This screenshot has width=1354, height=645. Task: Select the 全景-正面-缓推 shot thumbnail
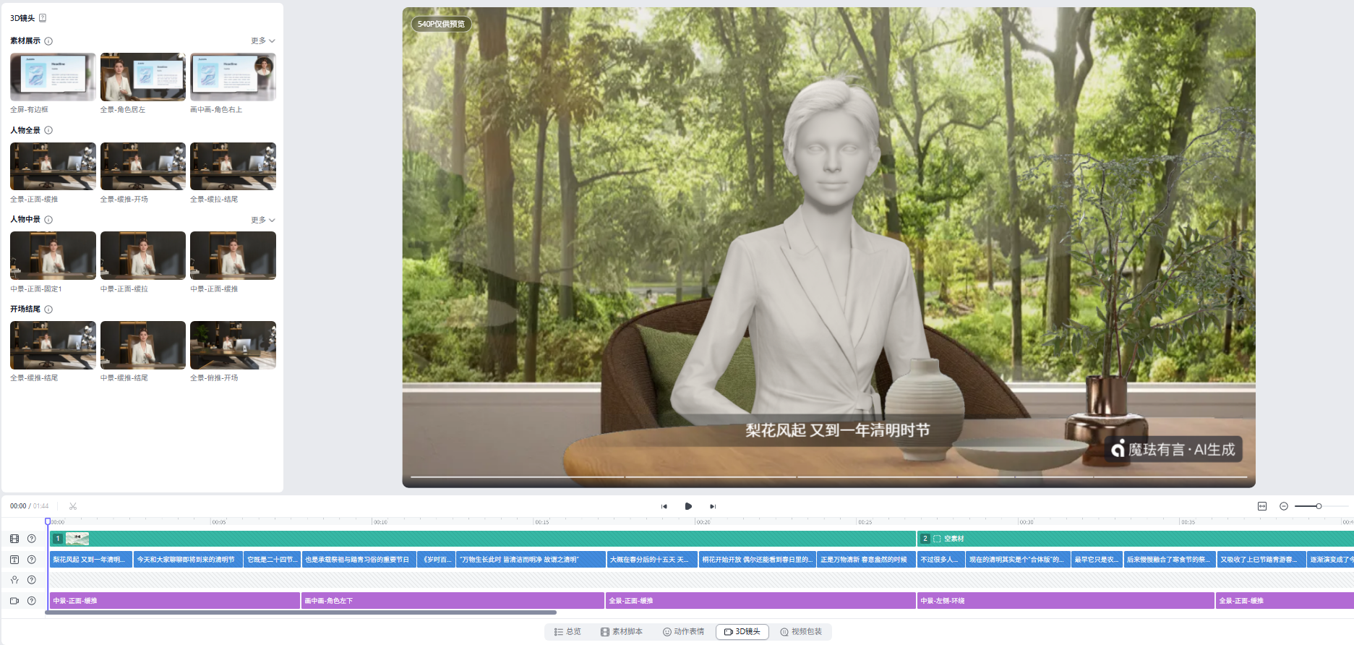pos(53,166)
